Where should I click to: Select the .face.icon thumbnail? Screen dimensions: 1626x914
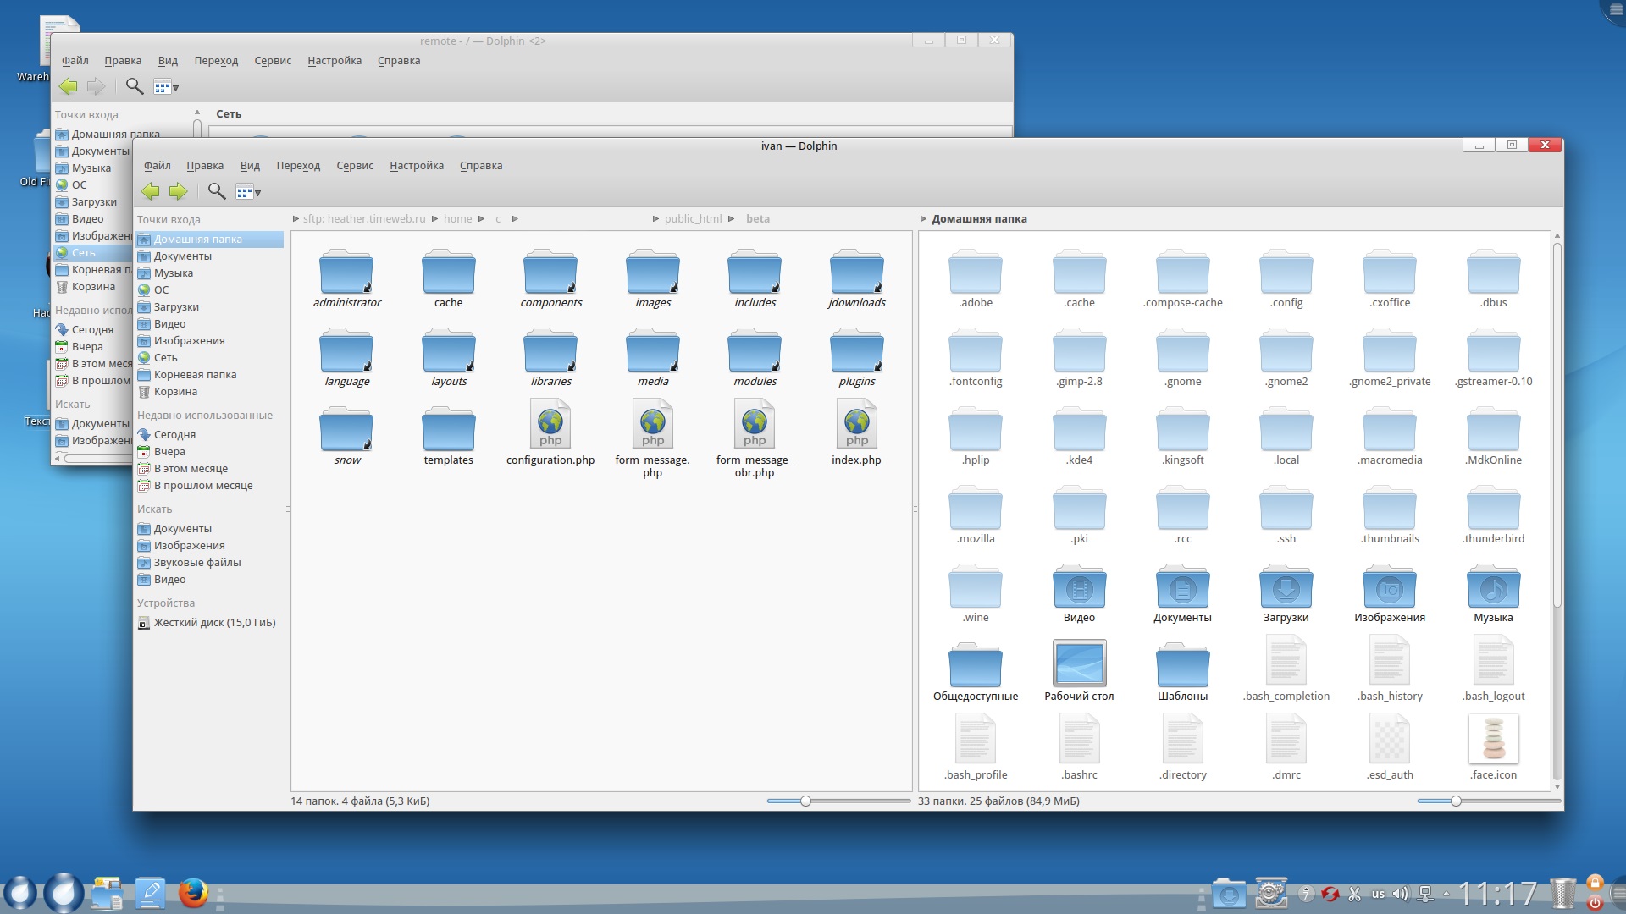tap(1493, 739)
